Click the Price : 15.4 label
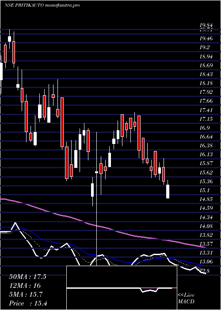 [x=28, y=303]
